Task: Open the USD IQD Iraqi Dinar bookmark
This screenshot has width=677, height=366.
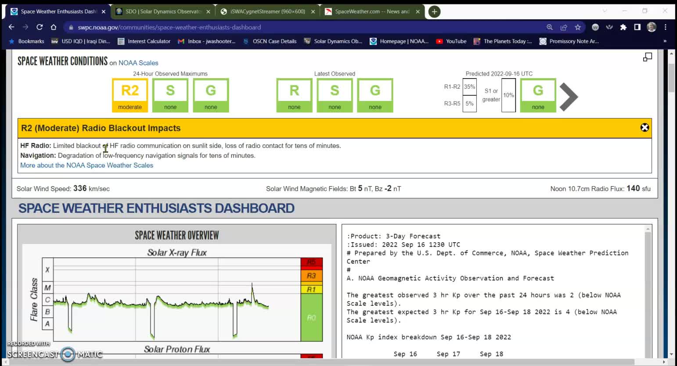Action: pyautogui.click(x=81, y=41)
